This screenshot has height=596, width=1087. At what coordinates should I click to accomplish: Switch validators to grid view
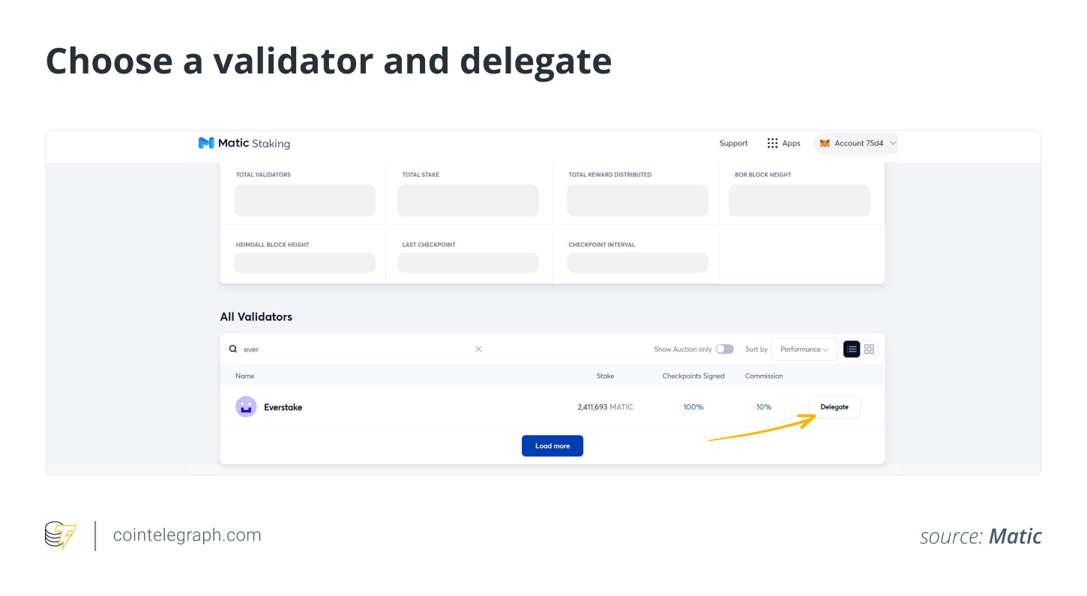869,349
